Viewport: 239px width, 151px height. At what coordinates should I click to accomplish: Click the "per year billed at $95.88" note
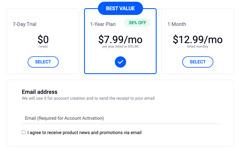click(120, 46)
